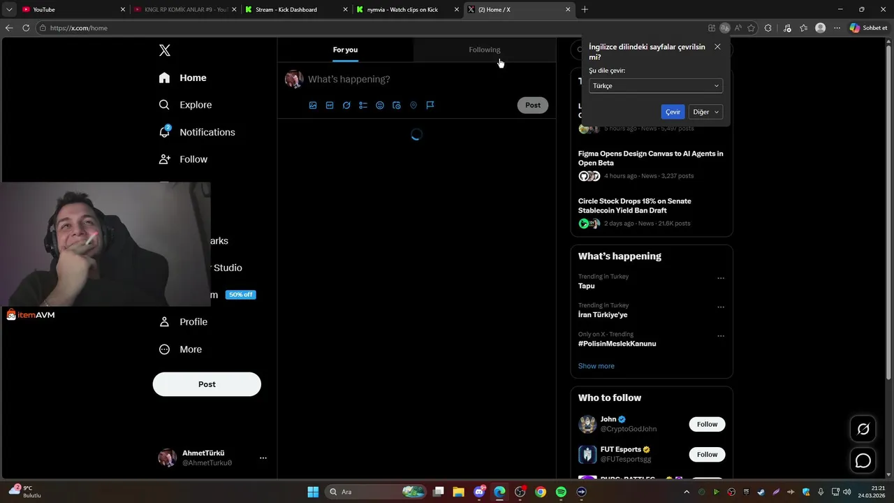
Task: Add a poll to post
Action: click(363, 105)
